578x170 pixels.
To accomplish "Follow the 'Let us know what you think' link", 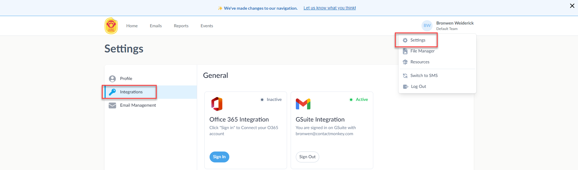I will coord(330,8).
